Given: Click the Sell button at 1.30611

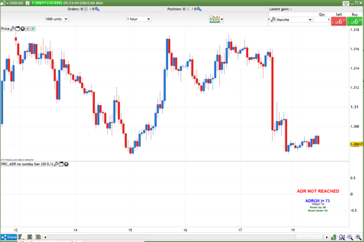Looking at the screenshot, I should coord(339,22).
